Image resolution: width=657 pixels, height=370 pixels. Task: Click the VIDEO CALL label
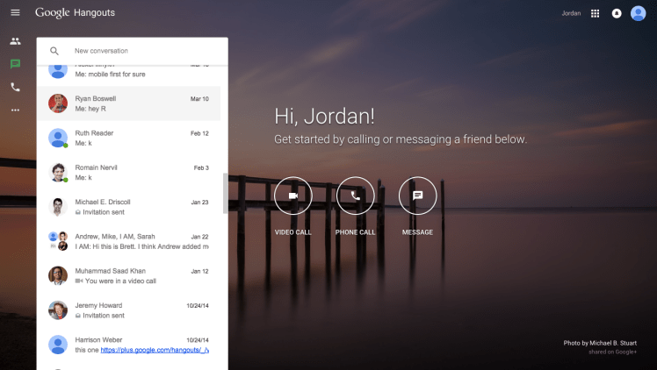(292, 232)
